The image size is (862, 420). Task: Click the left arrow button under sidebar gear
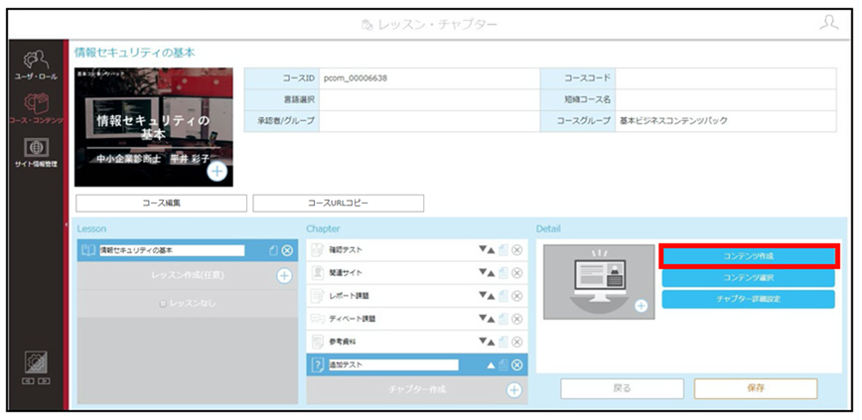(30, 381)
